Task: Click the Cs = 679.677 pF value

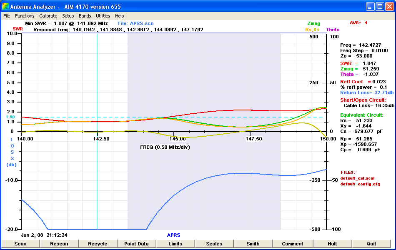Action: pyautogui.click(x=361, y=132)
